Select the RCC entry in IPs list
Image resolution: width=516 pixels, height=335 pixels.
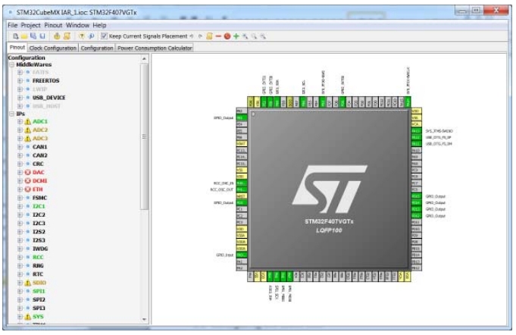click(x=38, y=257)
